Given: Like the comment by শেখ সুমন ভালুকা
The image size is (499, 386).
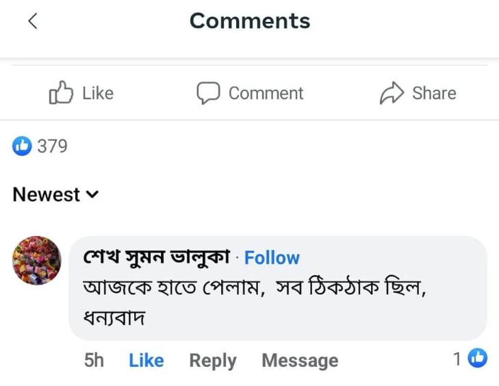Looking at the screenshot, I should pyautogui.click(x=146, y=361).
